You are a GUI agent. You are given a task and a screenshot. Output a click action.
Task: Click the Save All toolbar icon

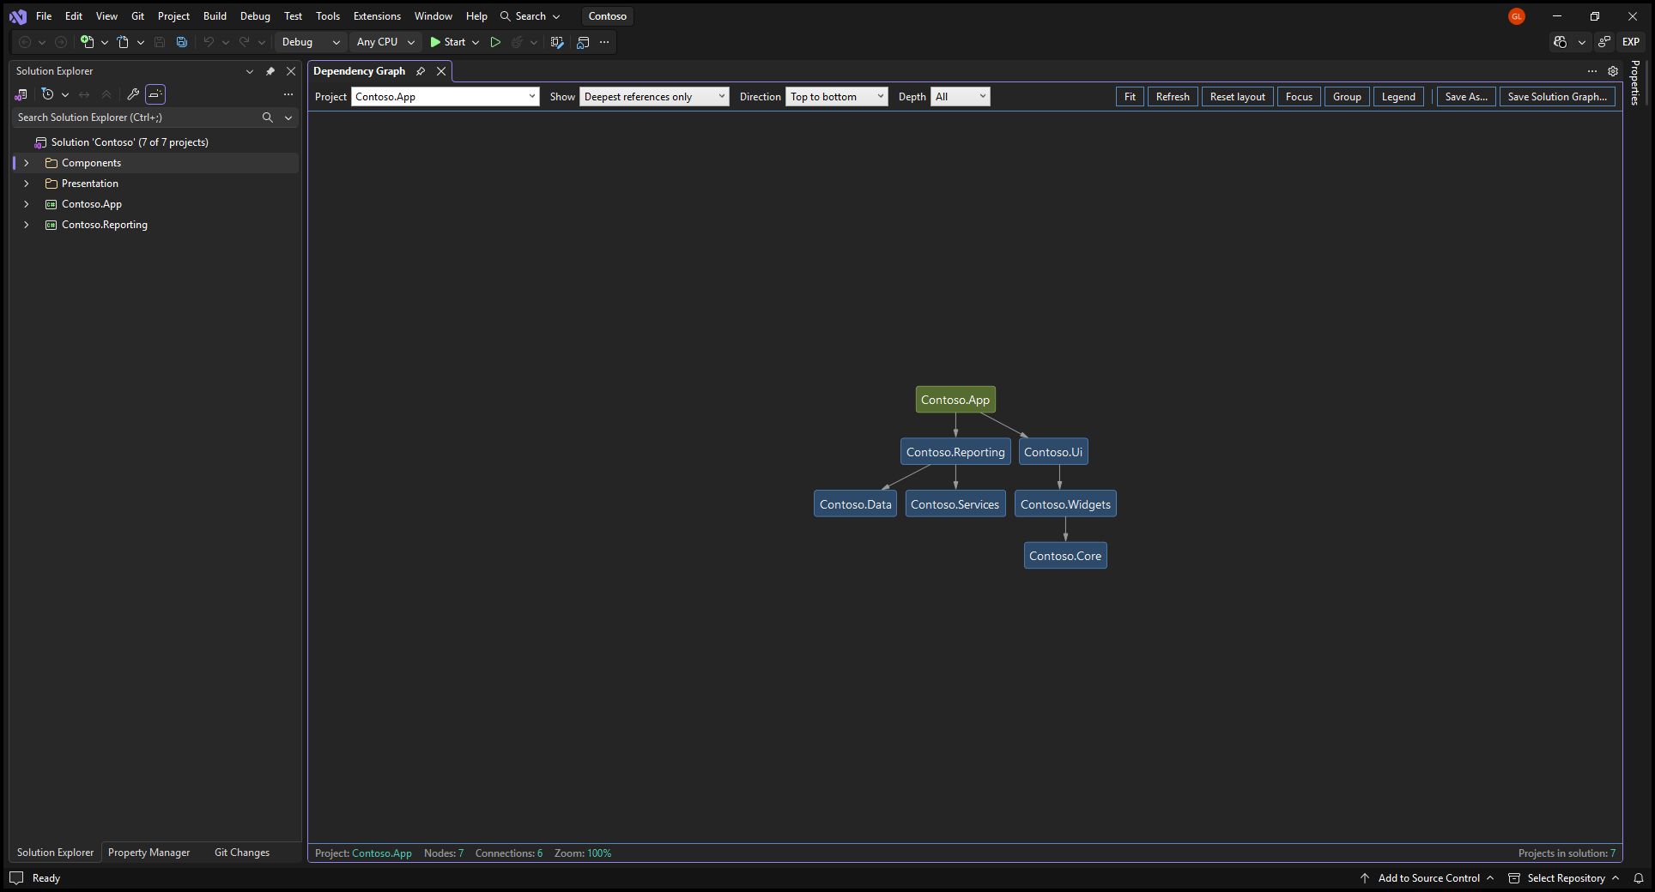182,42
